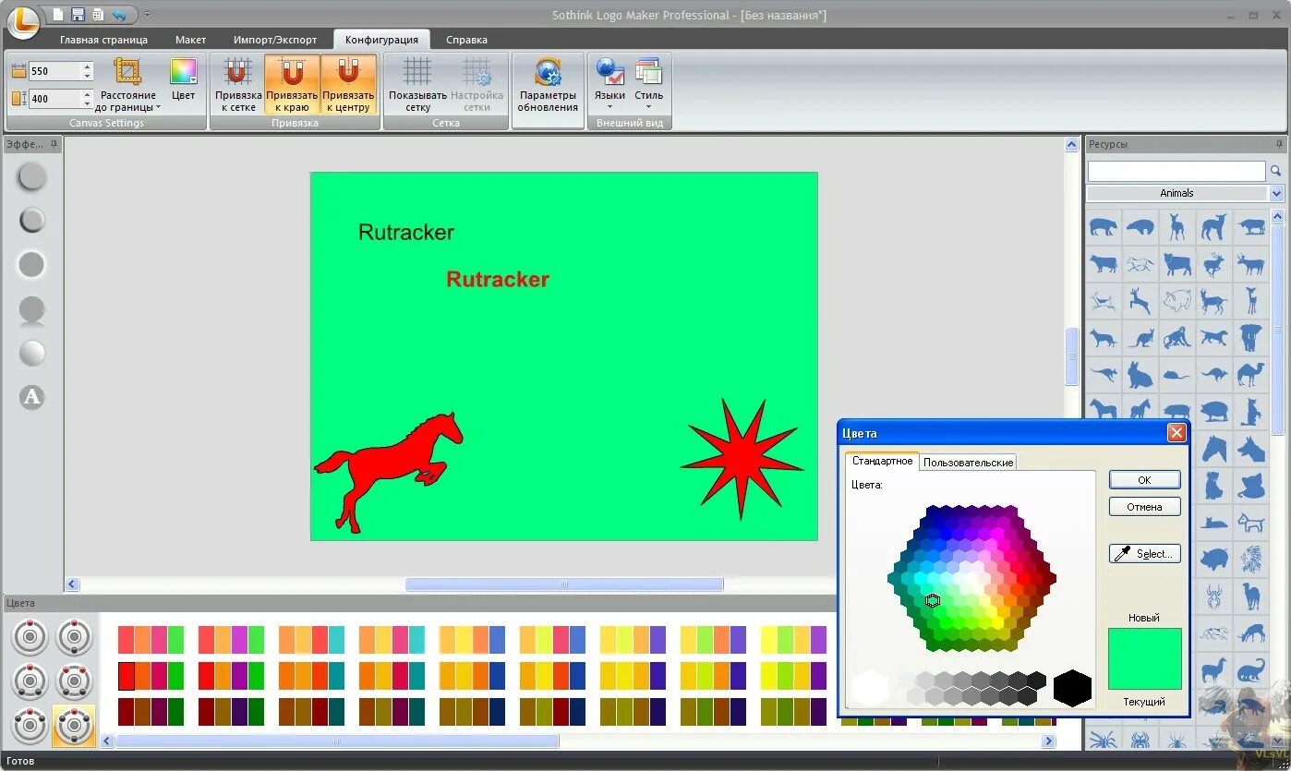This screenshot has height=771, width=1291.
Task: Click the search magnifier in Ресурсы panel
Action: click(1276, 170)
